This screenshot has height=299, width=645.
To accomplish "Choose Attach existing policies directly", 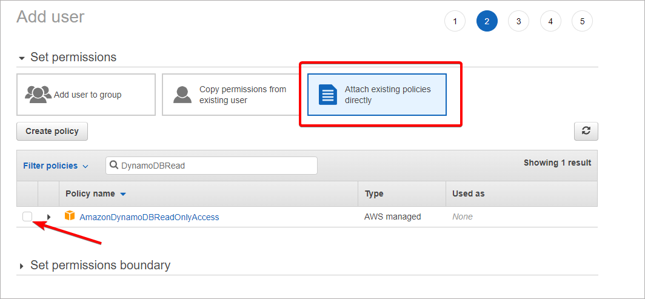I will point(376,95).
